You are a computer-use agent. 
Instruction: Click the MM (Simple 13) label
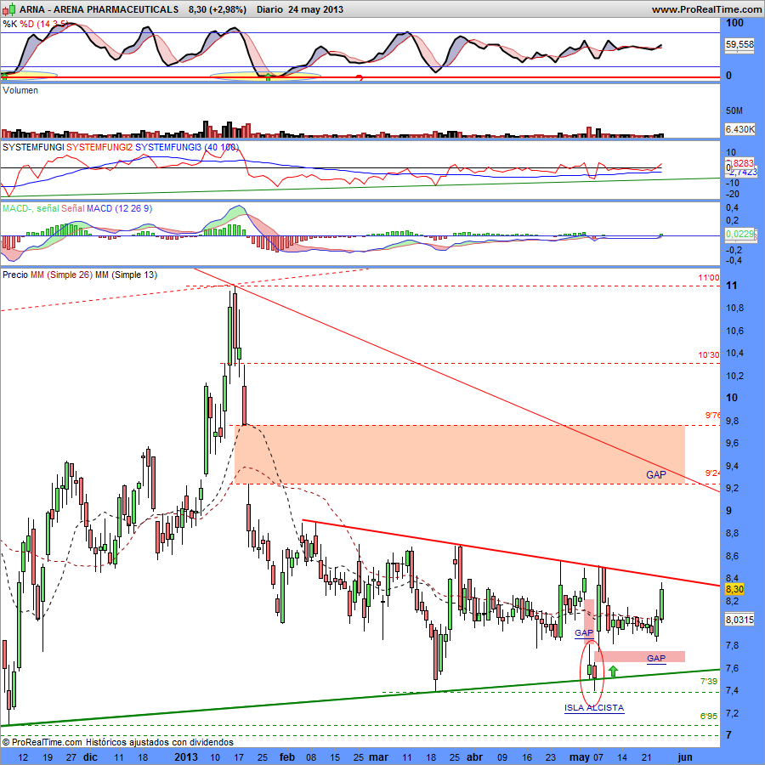[x=126, y=275]
